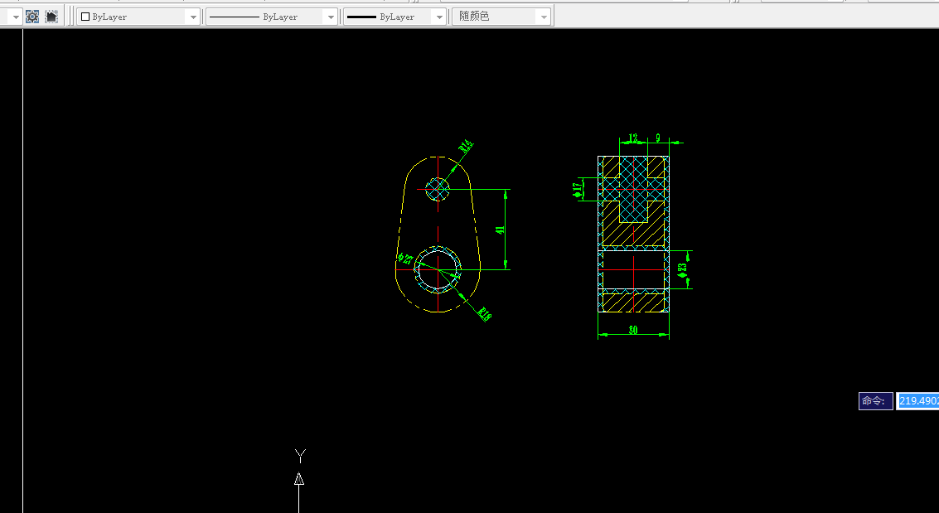Open the color control ByLayer dropdown

[138, 17]
